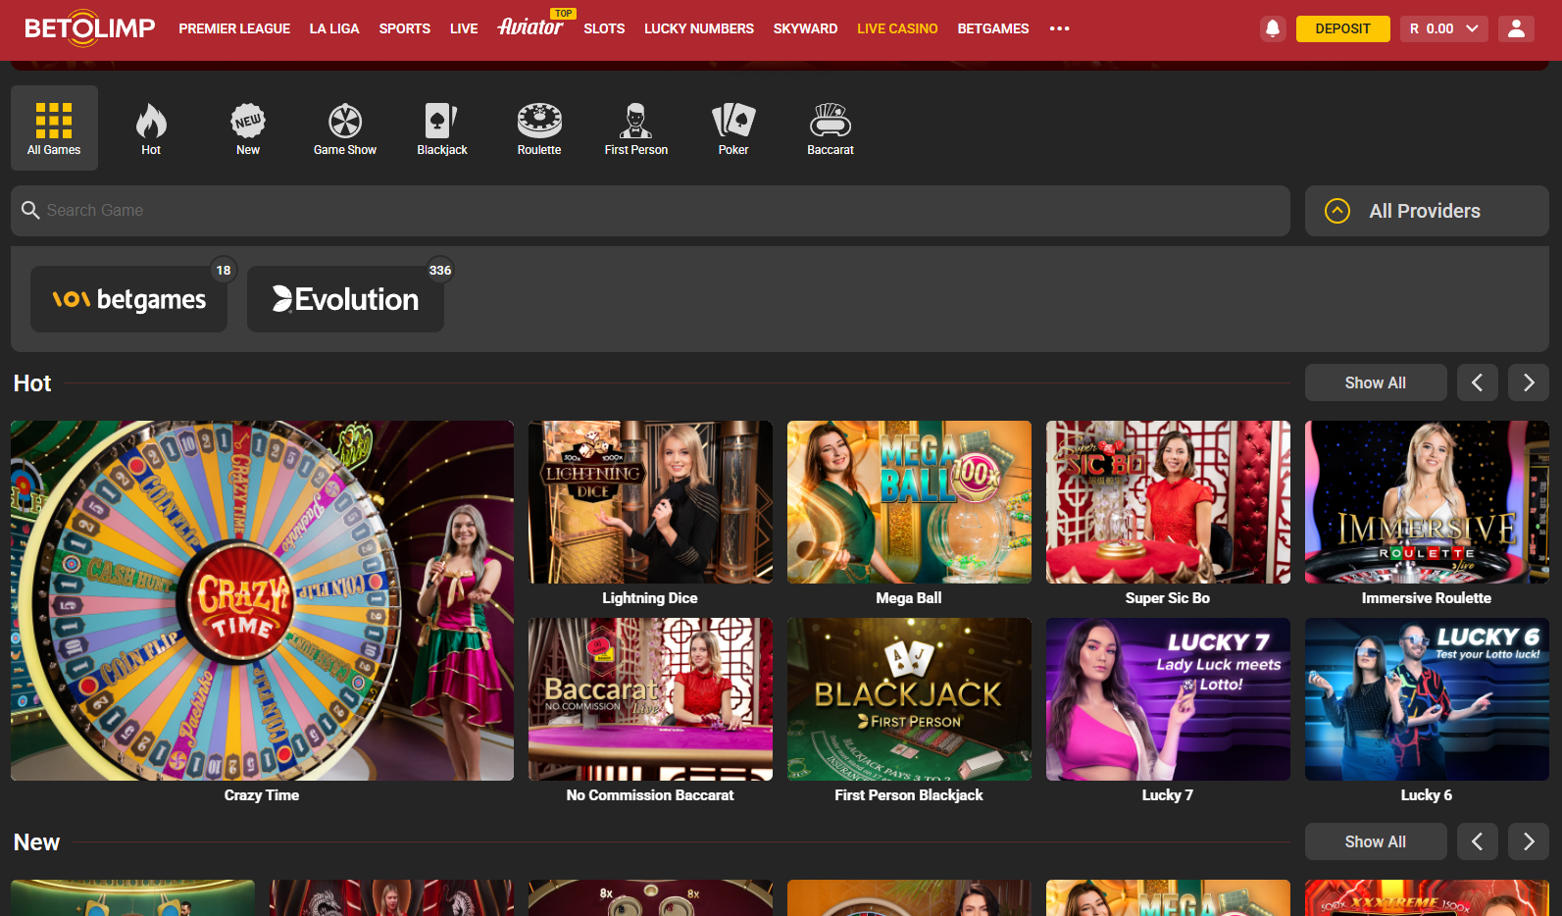Open the Roulette wheel category

click(539, 127)
